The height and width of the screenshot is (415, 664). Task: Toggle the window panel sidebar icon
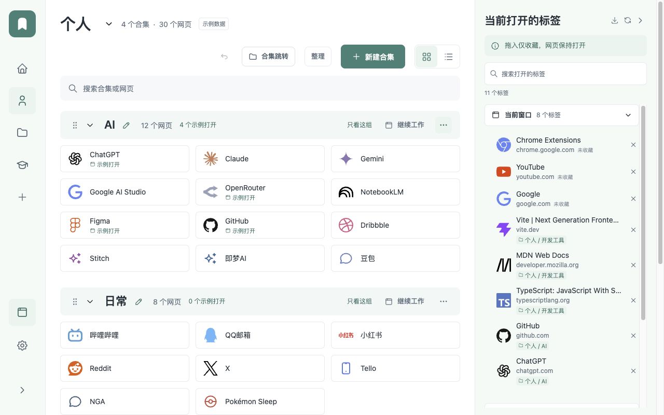click(x=22, y=312)
